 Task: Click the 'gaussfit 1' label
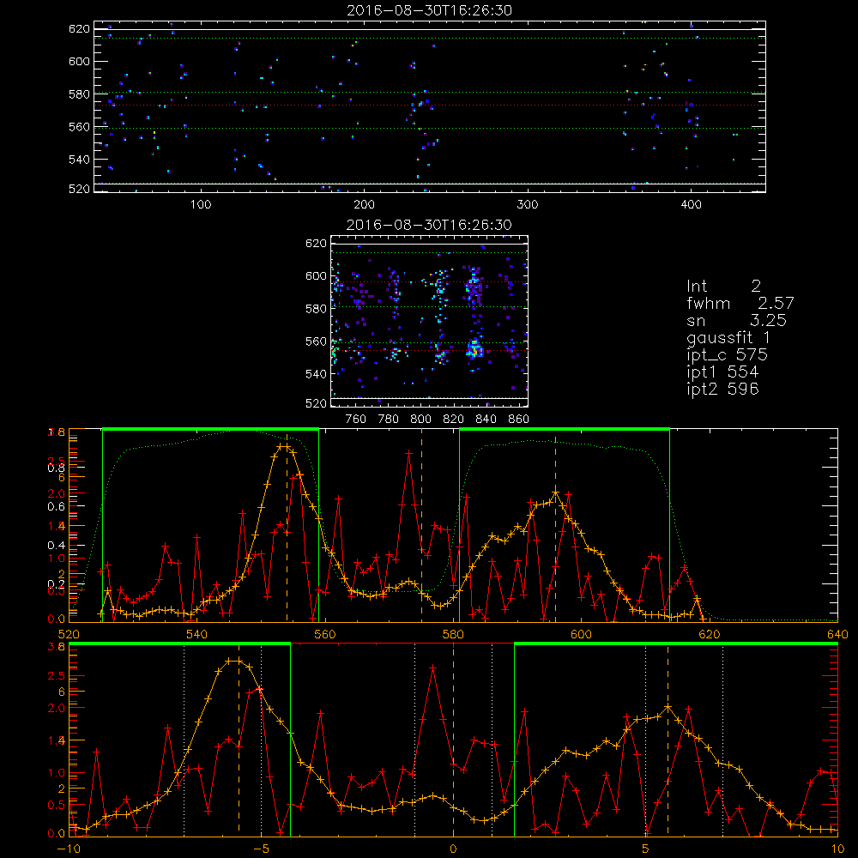click(728, 337)
